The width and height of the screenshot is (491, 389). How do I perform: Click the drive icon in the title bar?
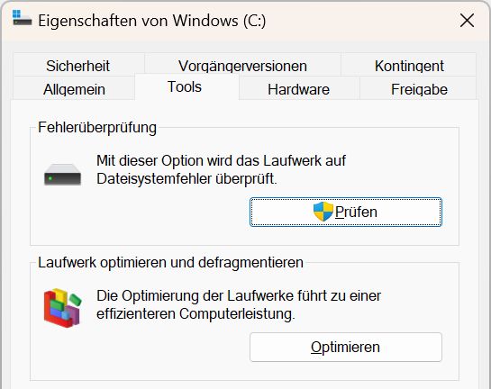pos(22,18)
